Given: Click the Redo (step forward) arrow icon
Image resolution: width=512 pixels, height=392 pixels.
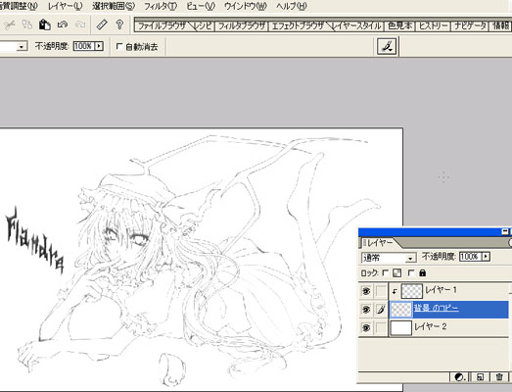Looking at the screenshot, I should pos(80,24).
